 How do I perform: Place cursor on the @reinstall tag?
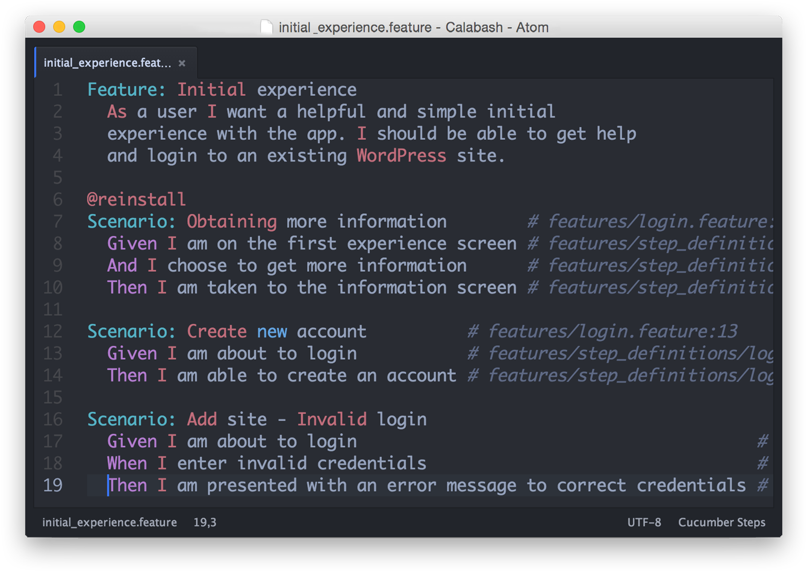coord(136,199)
